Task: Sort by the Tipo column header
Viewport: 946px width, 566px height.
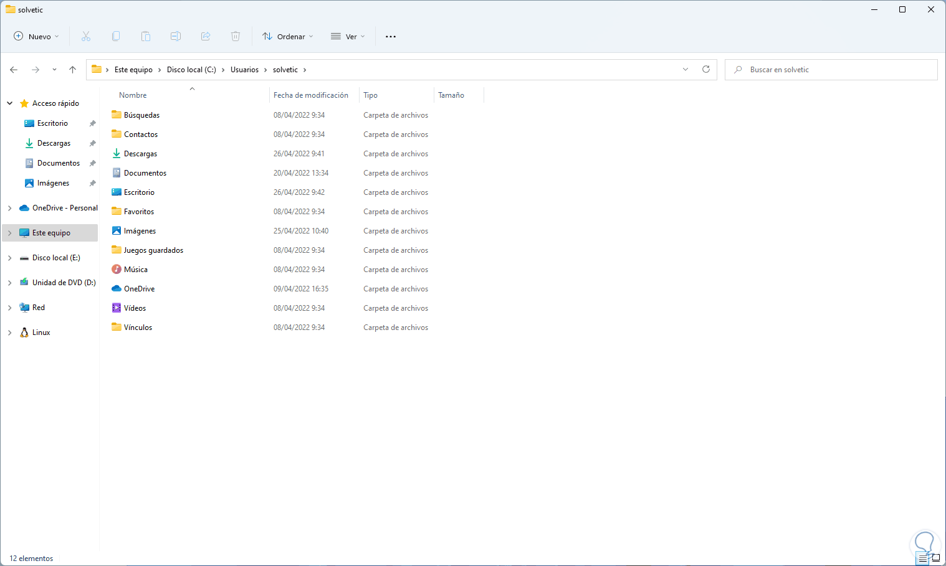Action: [371, 95]
